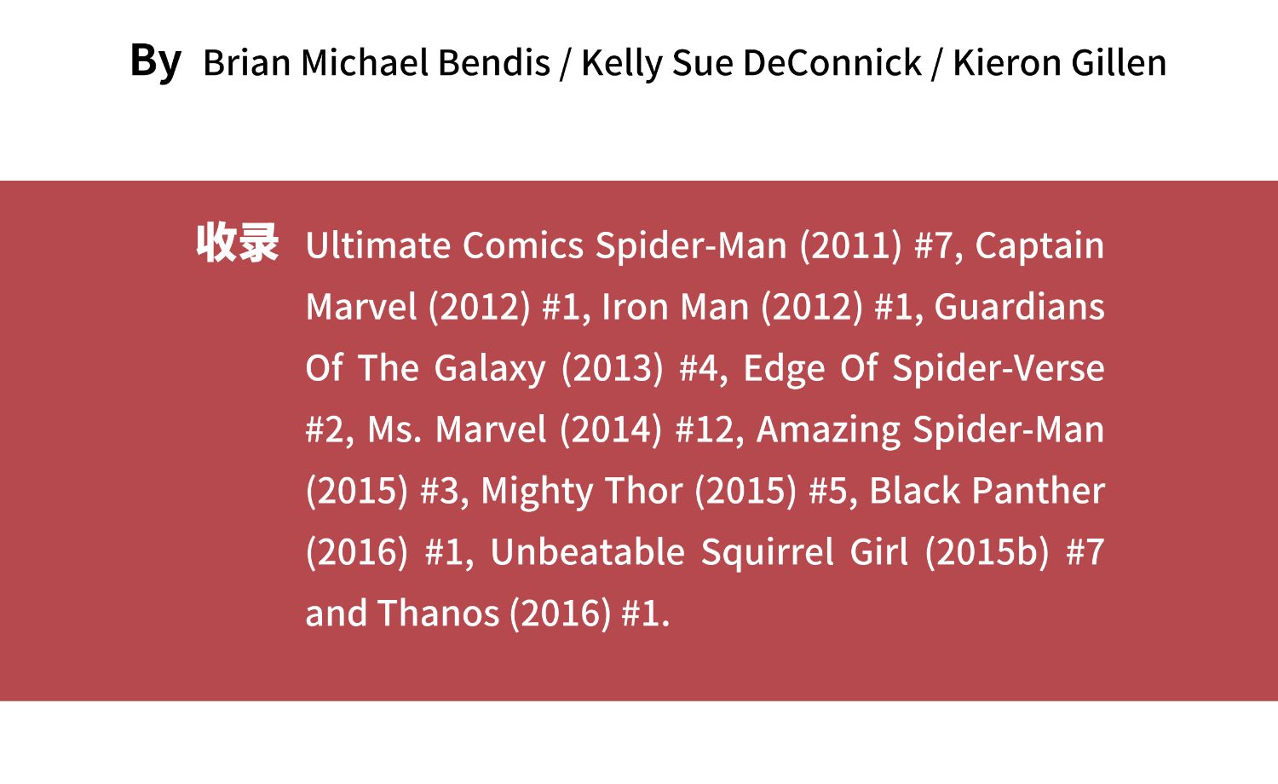1278x784 pixels.
Task: Click the 收录 heading in the red panel
Action: pyautogui.click(x=237, y=244)
